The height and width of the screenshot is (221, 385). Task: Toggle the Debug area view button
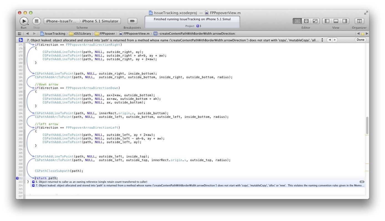[x=336, y=21]
